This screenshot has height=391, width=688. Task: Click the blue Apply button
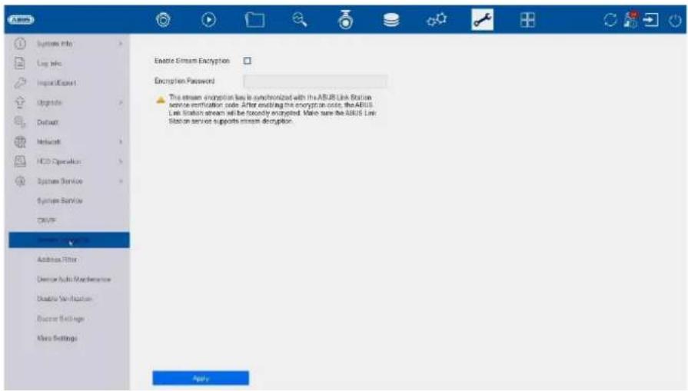coord(201,378)
